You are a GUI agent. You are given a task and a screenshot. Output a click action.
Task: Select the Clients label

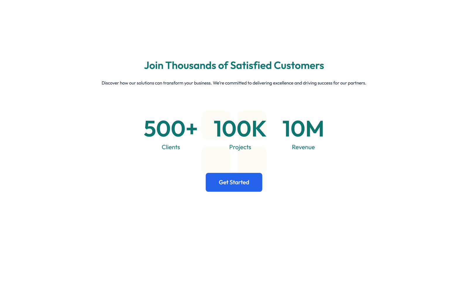(x=171, y=147)
